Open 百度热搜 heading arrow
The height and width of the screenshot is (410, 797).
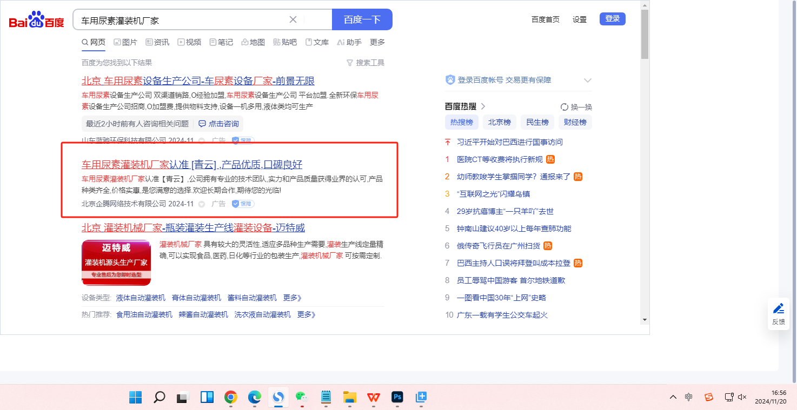pos(483,106)
